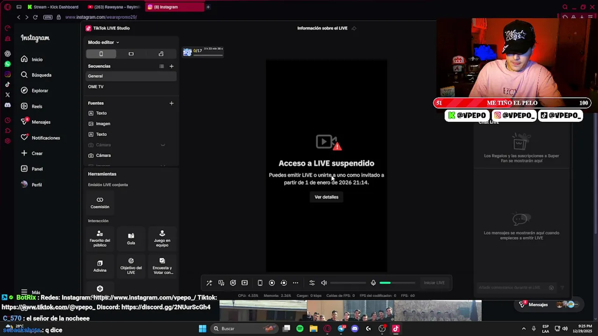
Task: Open Instagram Explorar
Action: 35,91
